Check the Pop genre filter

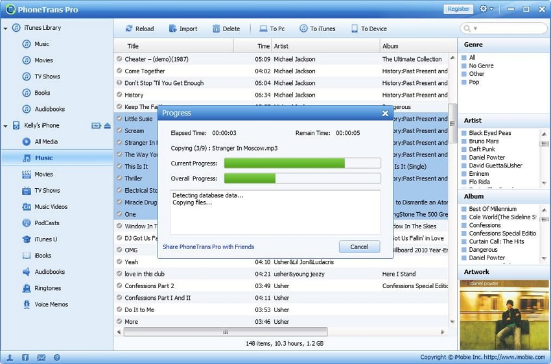pyautogui.click(x=464, y=82)
